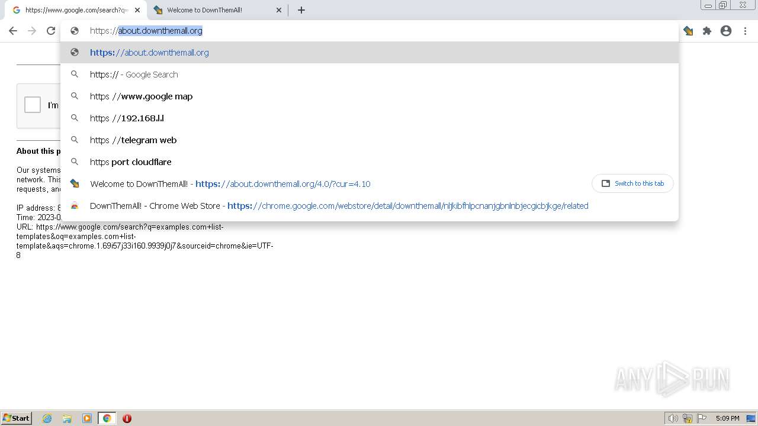Viewport: 758px width, 426px height.
Task: Open the Action Center flag tray icon
Action: [x=702, y=418]
